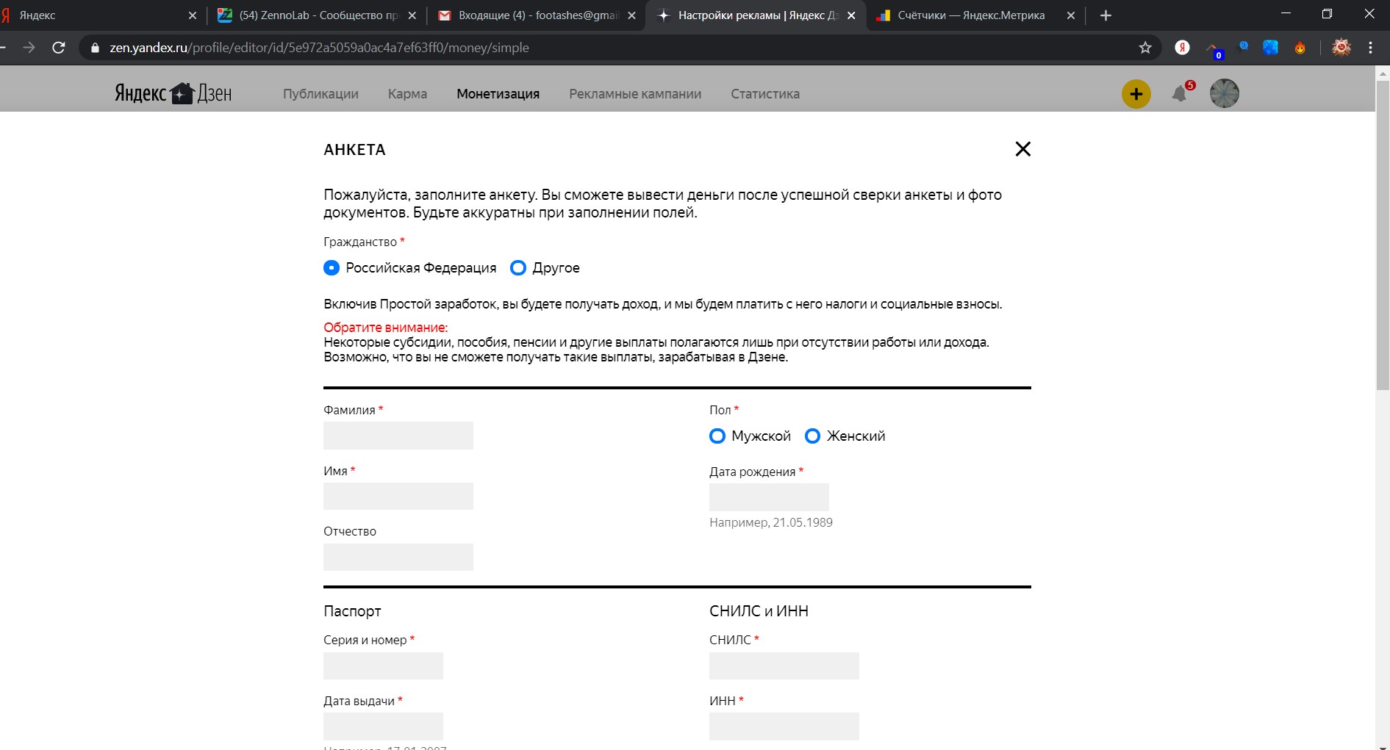Go to Статистика section

click(x=764, y=94)
